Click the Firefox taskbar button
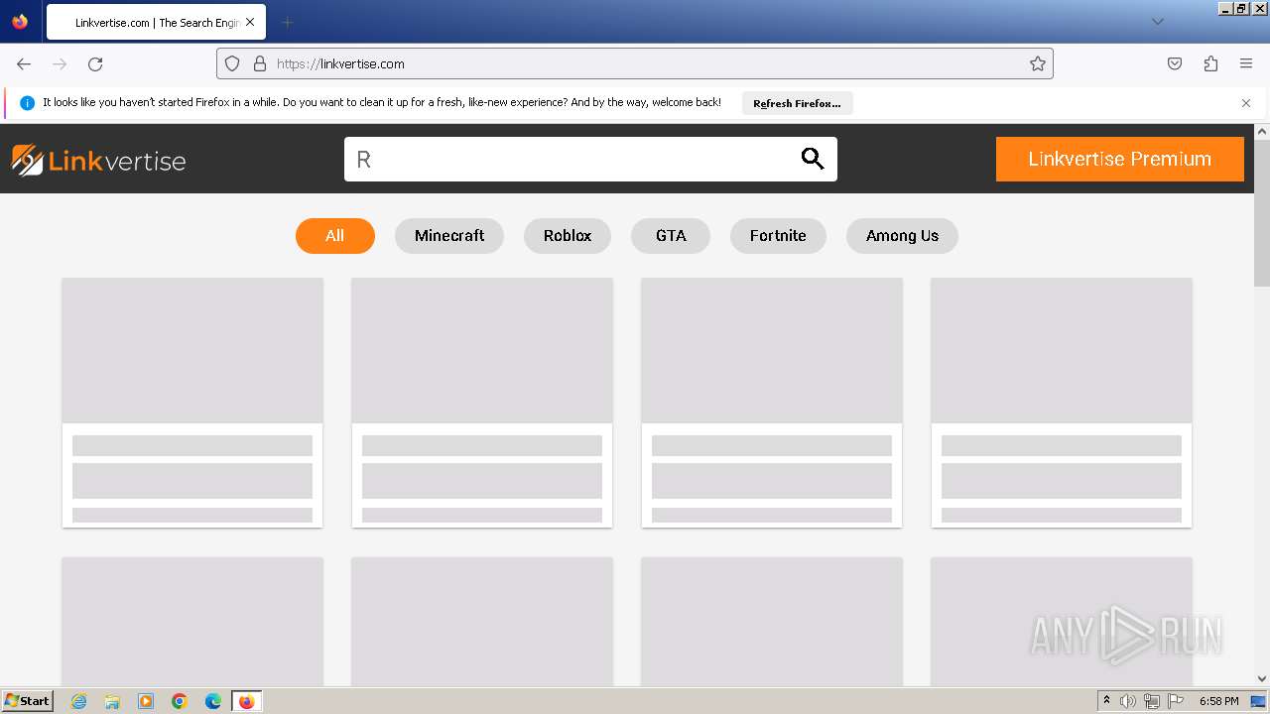This screenshot has width=1270, height=714. [246, 701]
